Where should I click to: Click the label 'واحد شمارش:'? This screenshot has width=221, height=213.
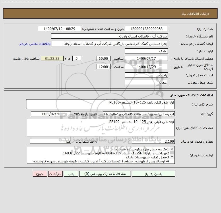point(86,142)
